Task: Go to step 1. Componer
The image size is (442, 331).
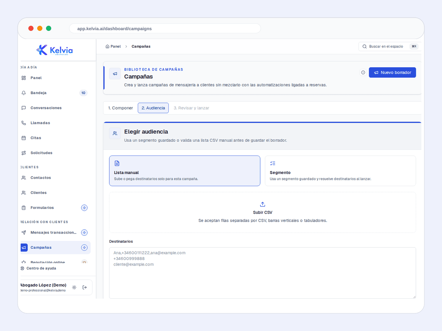Action: pos(120,108)
